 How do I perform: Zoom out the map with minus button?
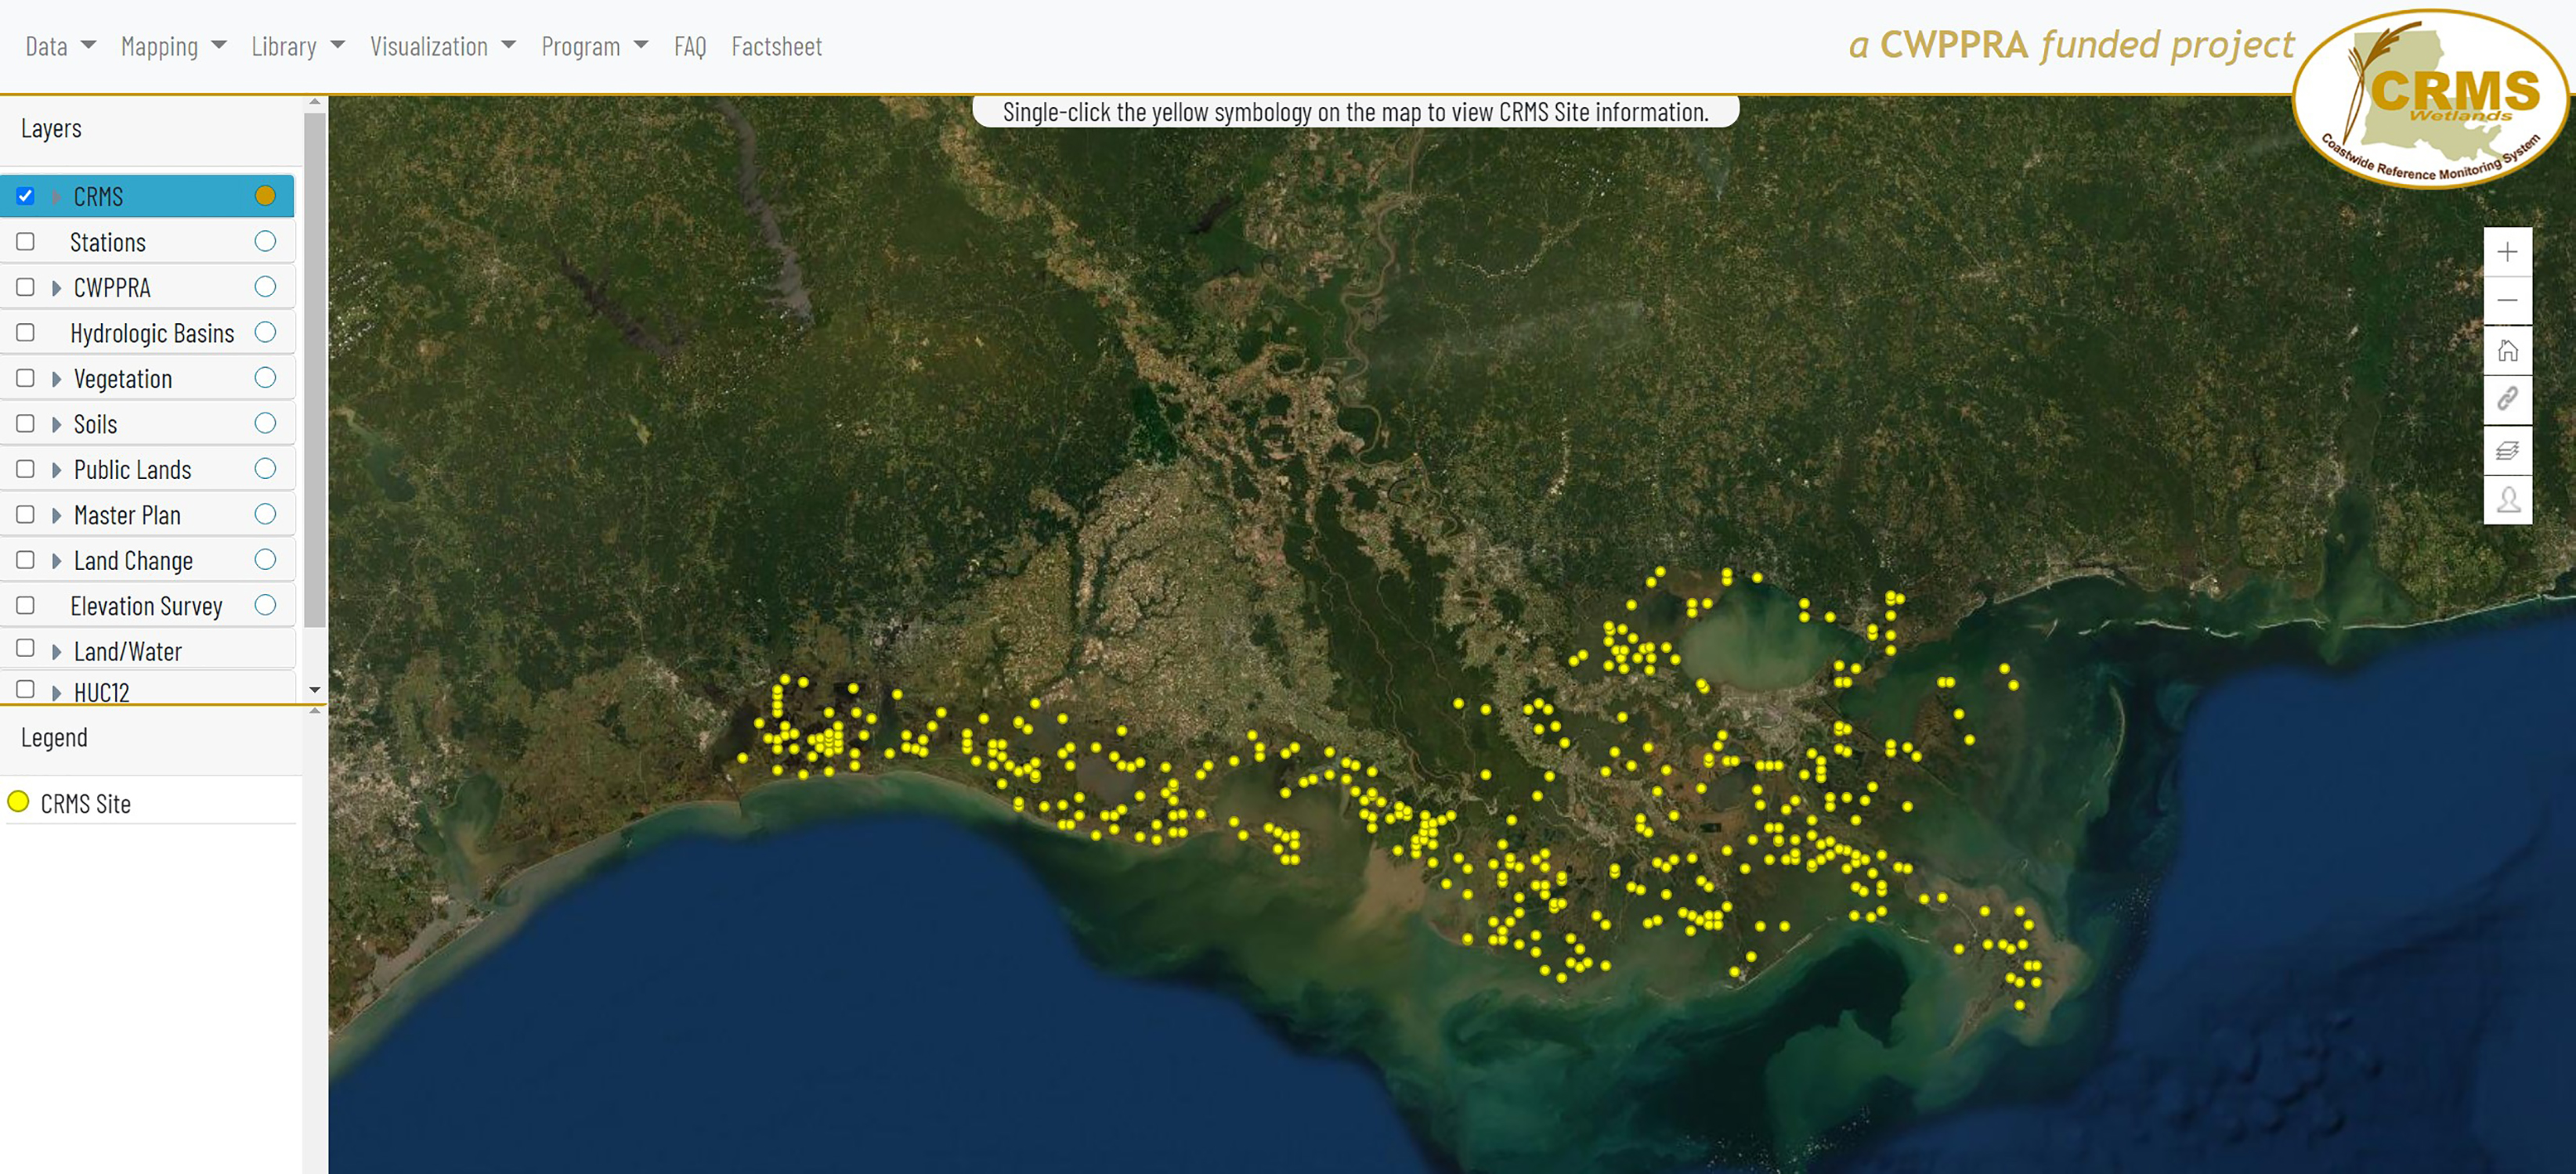[x=2506, y=301]
